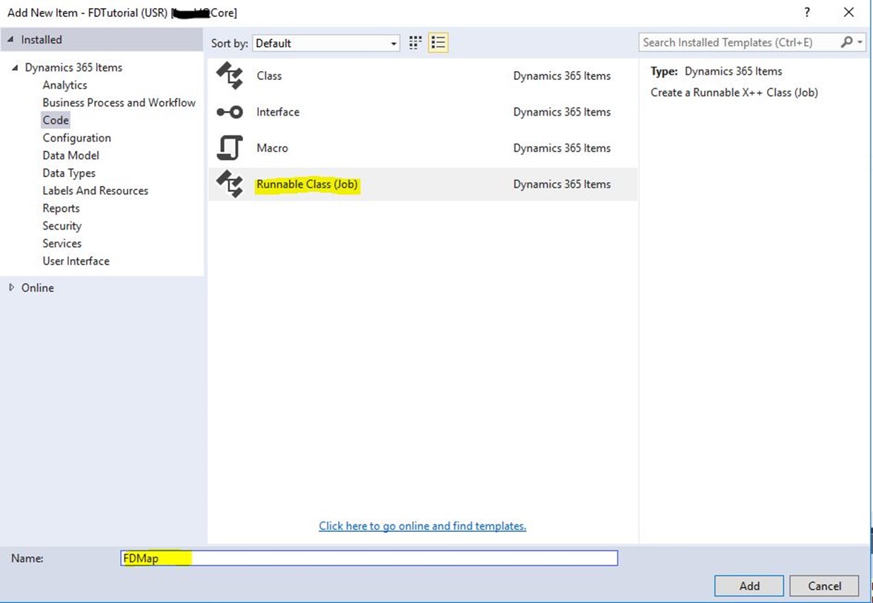Switch to small icons grid view
This screenshot has height=603, width=873.
[416, 43]
